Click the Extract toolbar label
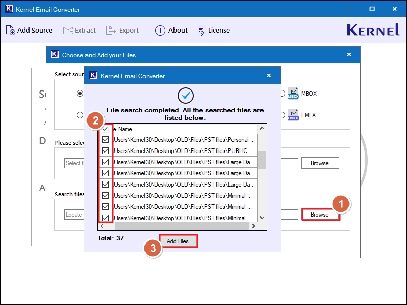Screen dimensions: 407x305 (85, 30)
